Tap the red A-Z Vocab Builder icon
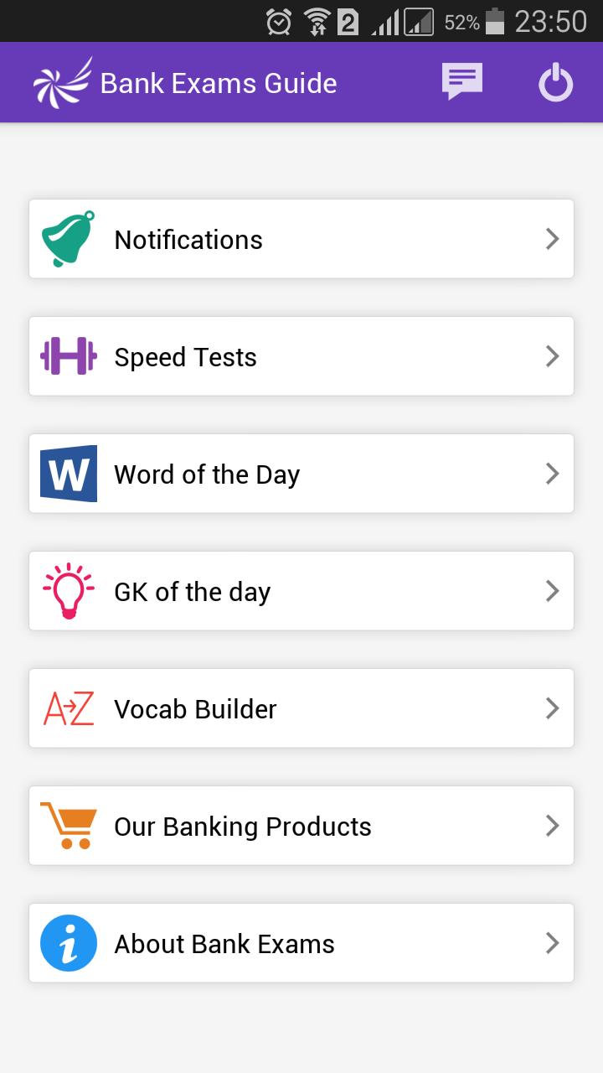The height and width of the screenshot is (1073, 603). pos(68,708)
